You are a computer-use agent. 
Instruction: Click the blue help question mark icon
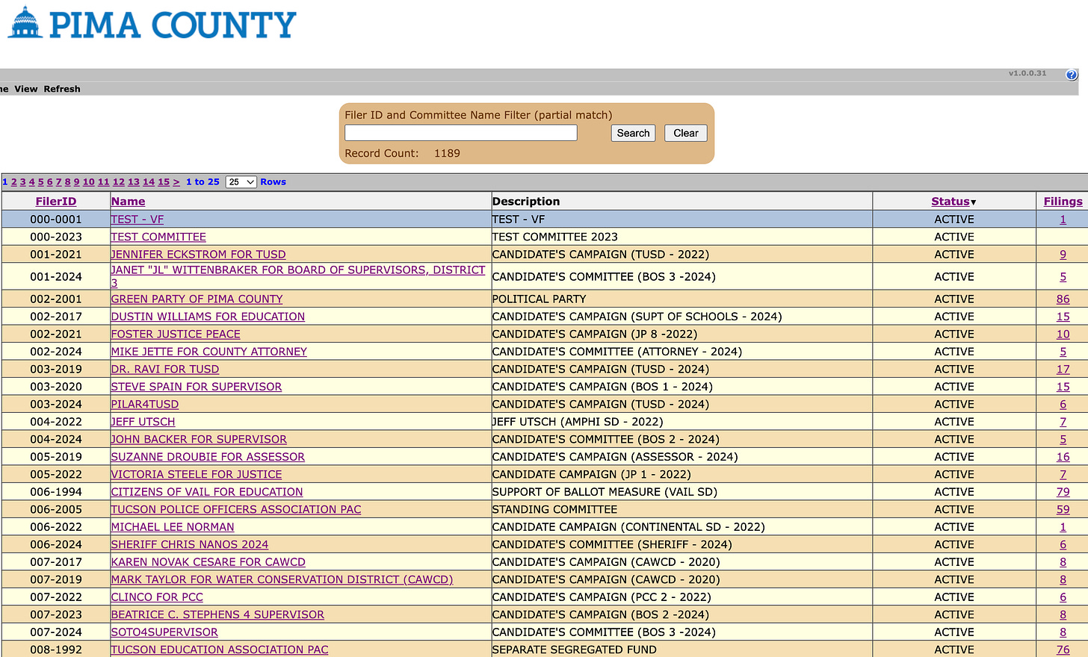pos(1072,75)
